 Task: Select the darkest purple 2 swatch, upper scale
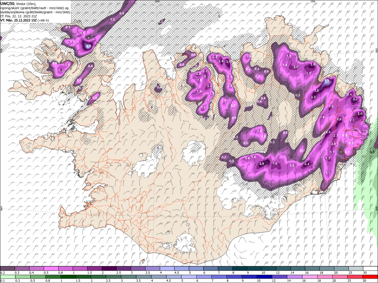click(x=109, y=269)
